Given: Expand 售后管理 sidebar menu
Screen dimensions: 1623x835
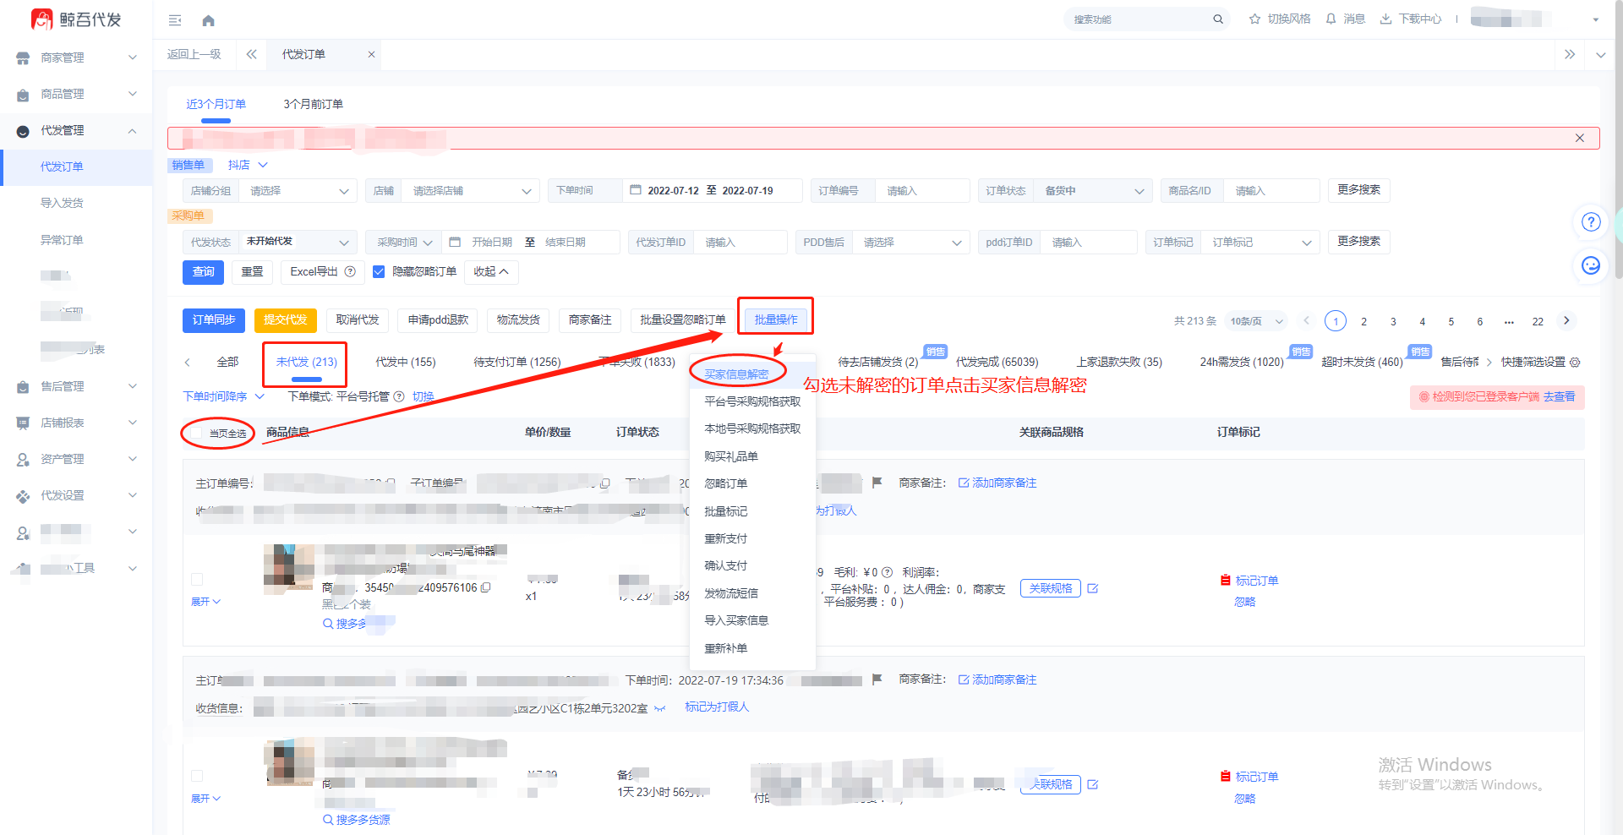Looking at the screenshot, I should [x=76, y=386].
